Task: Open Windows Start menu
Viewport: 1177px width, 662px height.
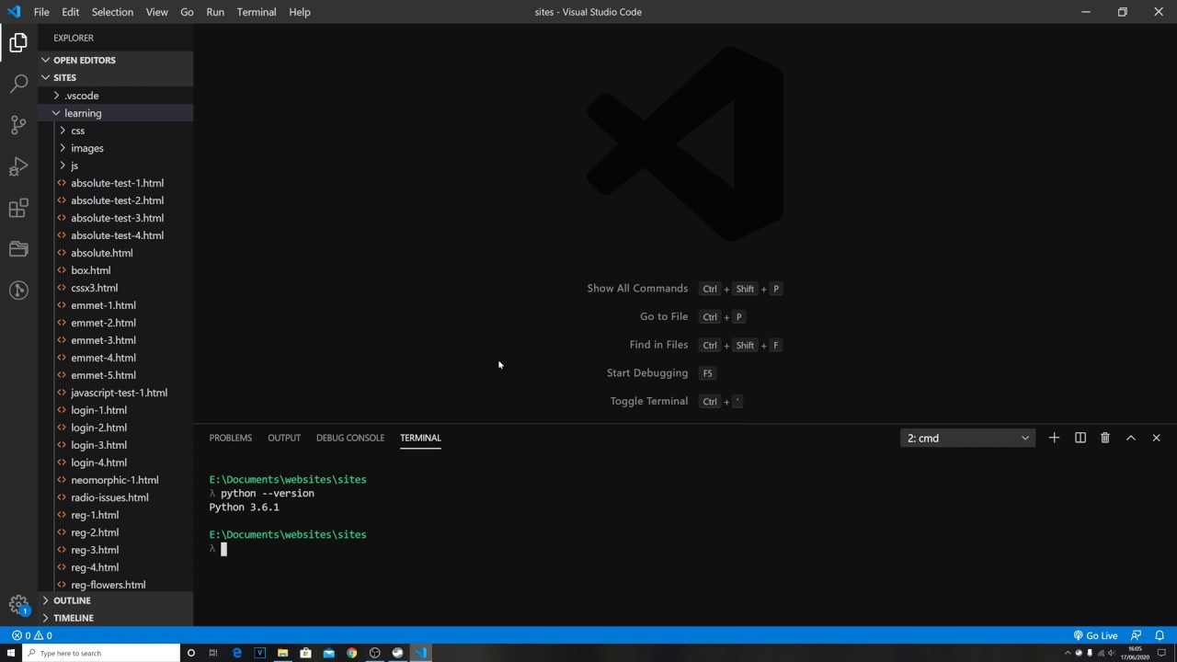Action: [x=11, y=653]
